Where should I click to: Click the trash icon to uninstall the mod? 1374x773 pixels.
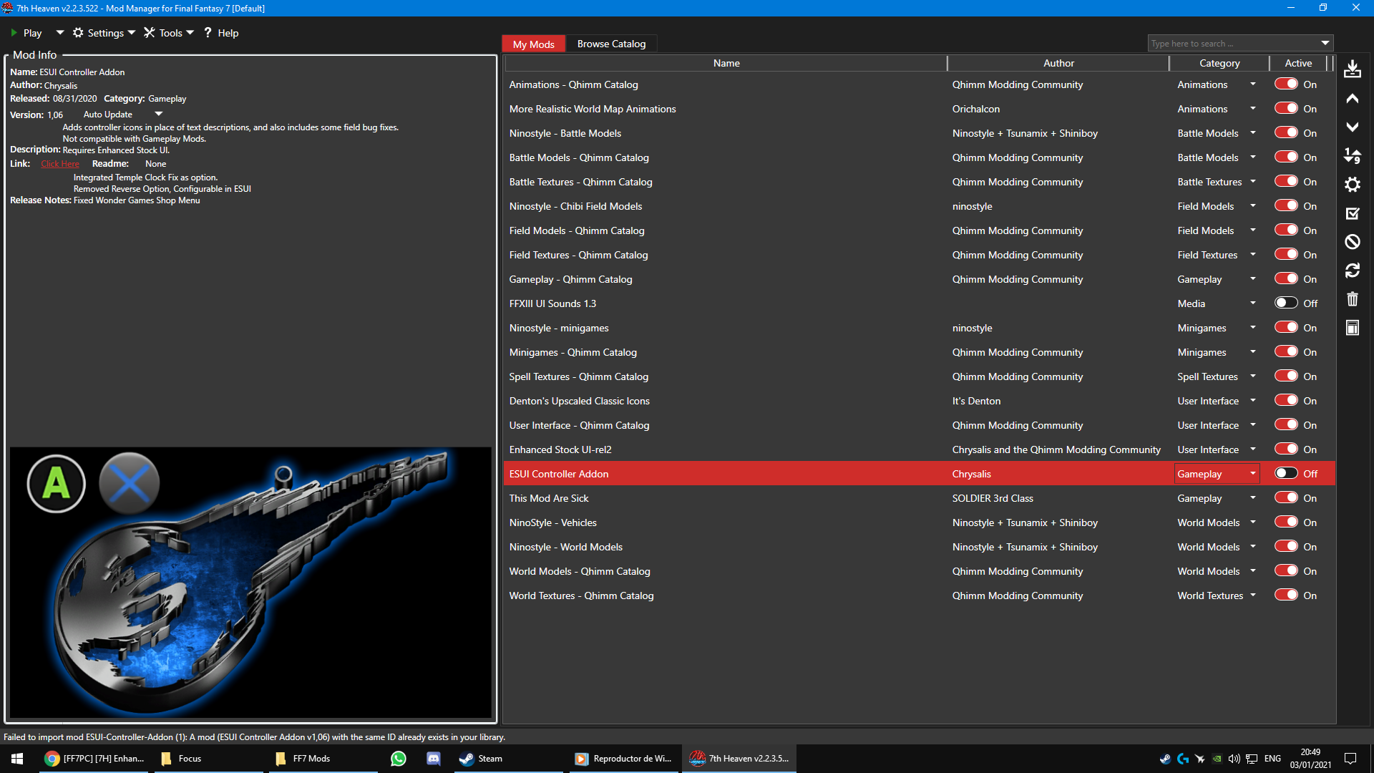[x=1352, y=299]
